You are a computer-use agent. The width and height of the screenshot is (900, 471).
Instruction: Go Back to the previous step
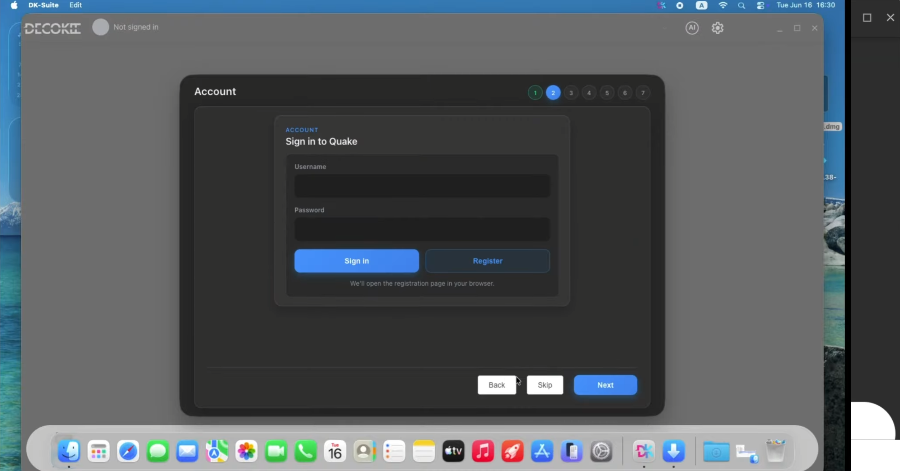[x=497, y=385]
